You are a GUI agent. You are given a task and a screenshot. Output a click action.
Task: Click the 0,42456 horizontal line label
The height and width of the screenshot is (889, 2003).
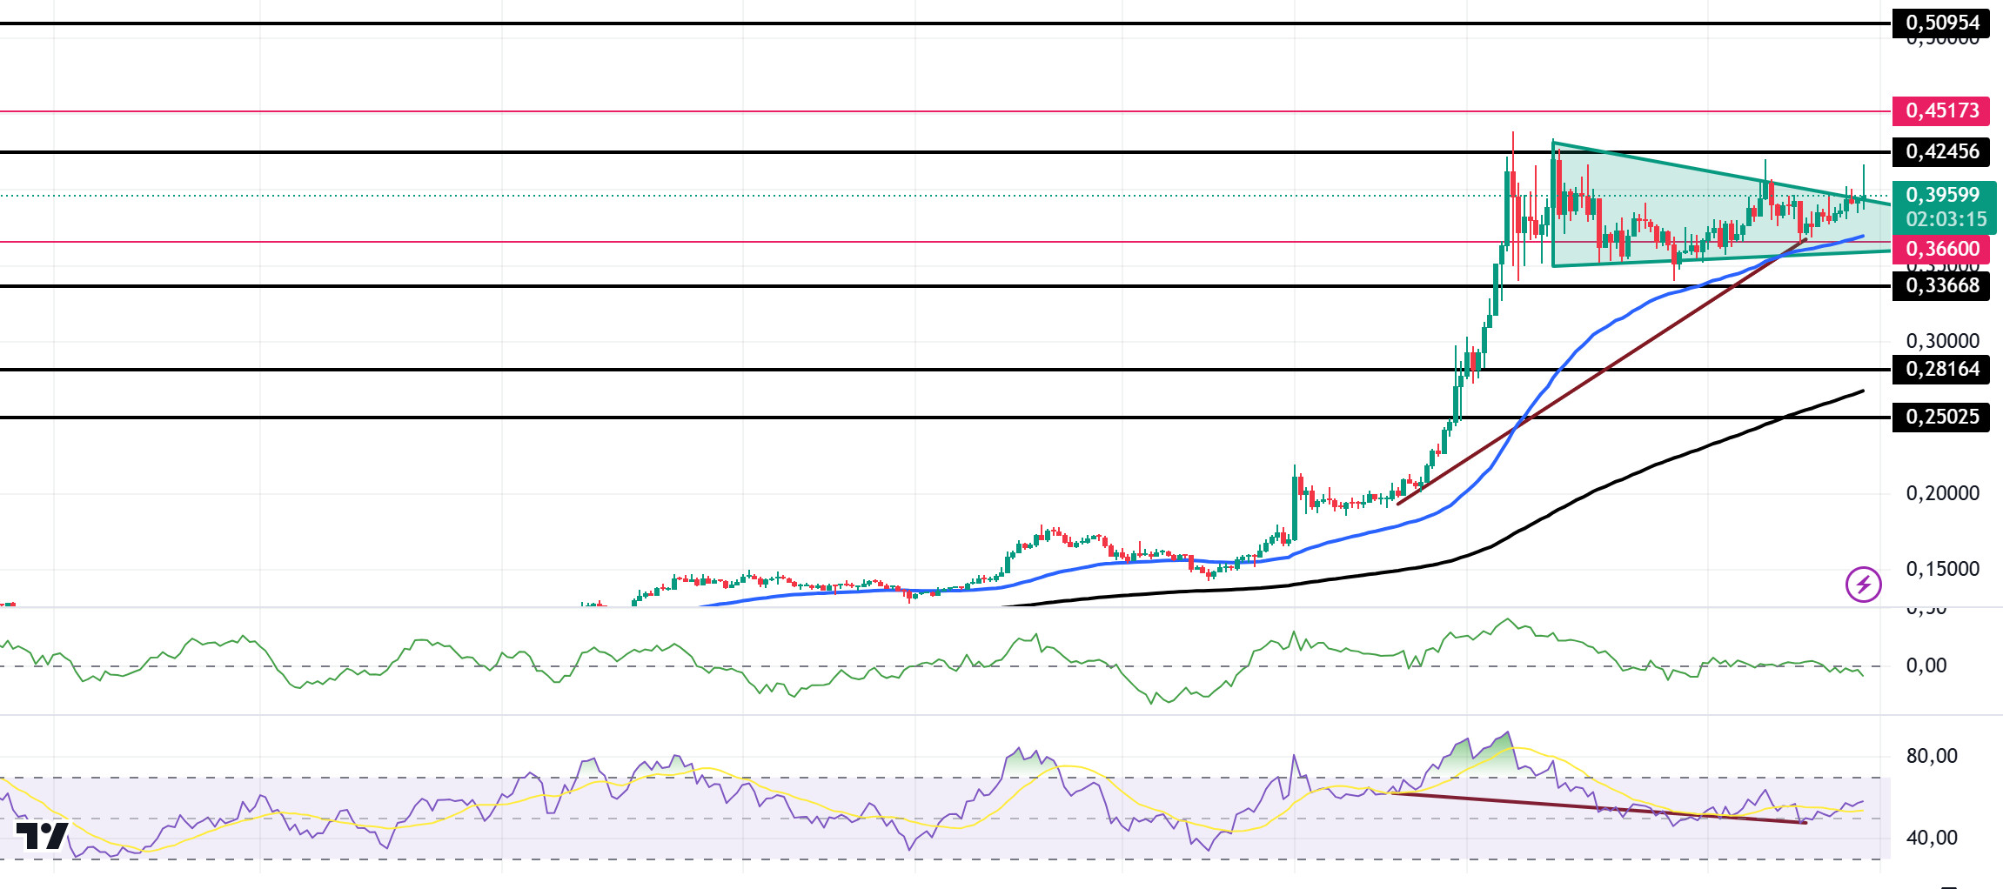(x=1941, y=151)
